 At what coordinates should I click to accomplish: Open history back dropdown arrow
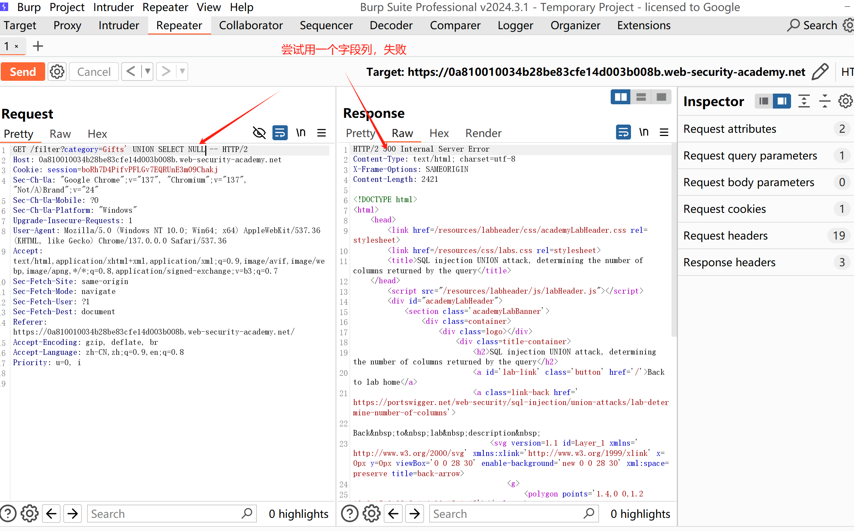coord(147,72)
